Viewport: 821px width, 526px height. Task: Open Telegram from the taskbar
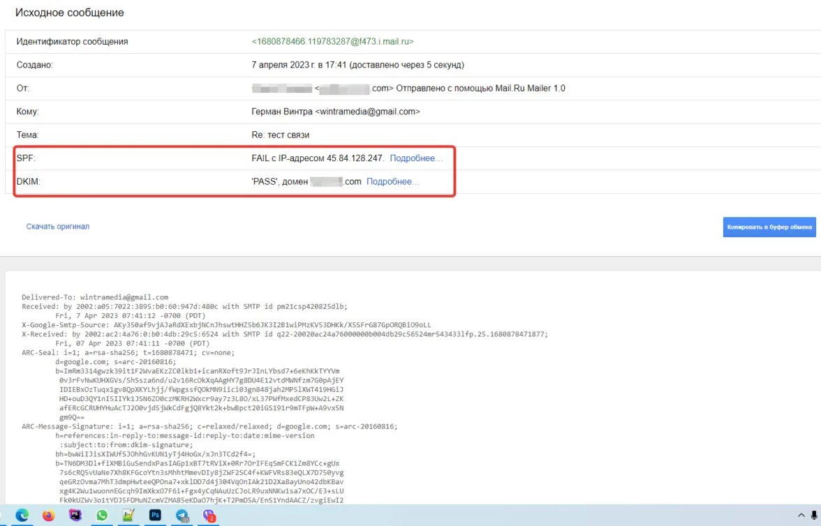tap(182, 516)
